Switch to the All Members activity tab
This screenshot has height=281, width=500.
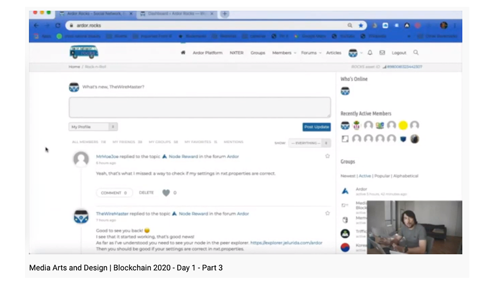[x=89, y=142]
